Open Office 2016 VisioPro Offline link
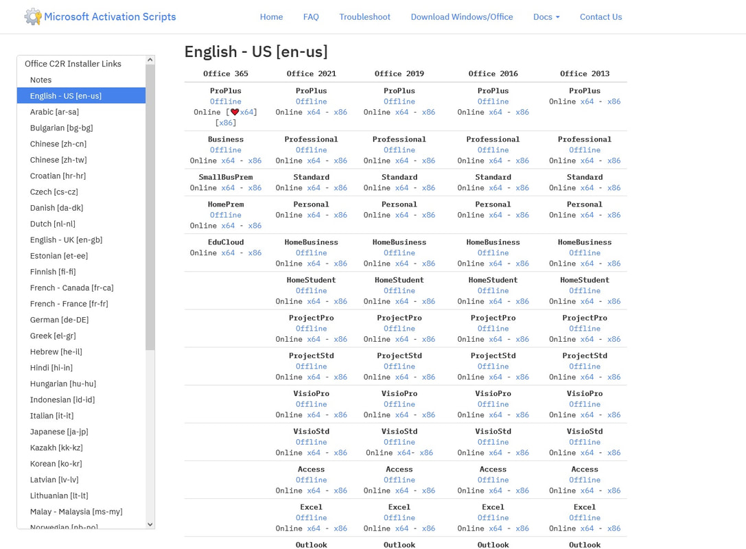Image resolution: width=746 pixels, height=549 pixels. point(493,404)
